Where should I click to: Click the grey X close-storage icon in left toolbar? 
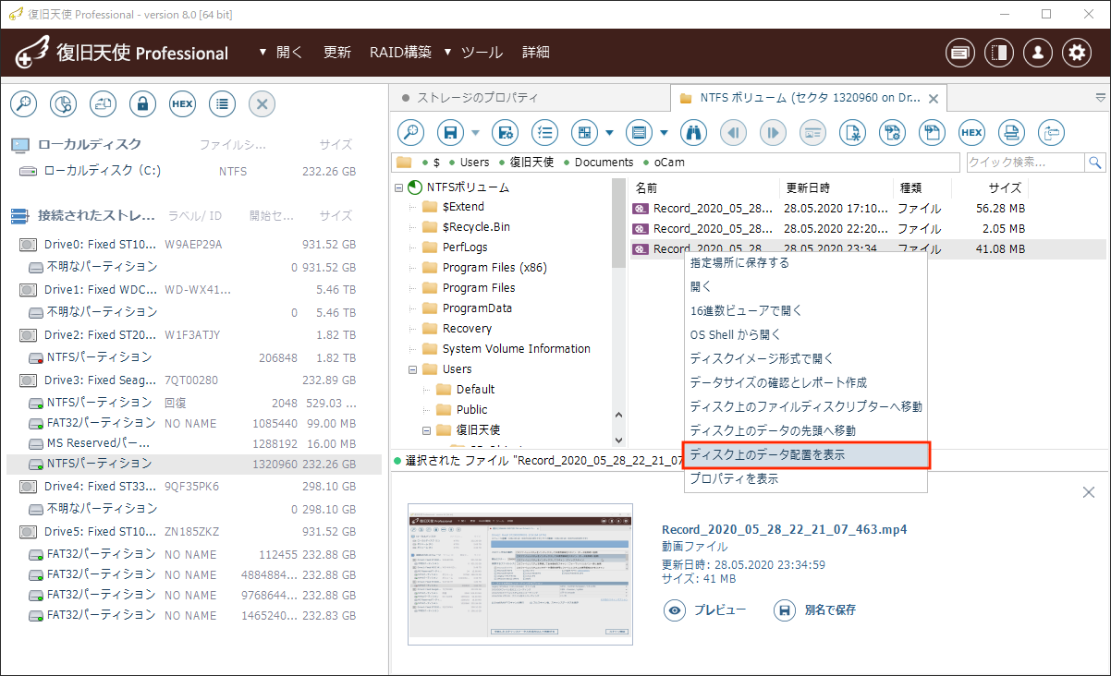(262, 103)
